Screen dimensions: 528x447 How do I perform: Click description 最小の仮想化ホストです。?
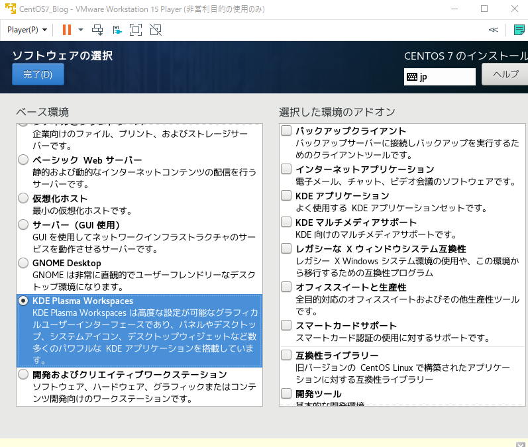[x=83, y=211]
